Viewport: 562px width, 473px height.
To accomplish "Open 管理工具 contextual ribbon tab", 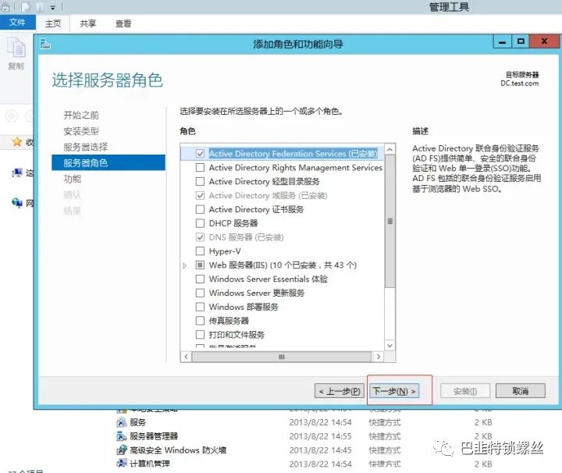I will 449,7.
